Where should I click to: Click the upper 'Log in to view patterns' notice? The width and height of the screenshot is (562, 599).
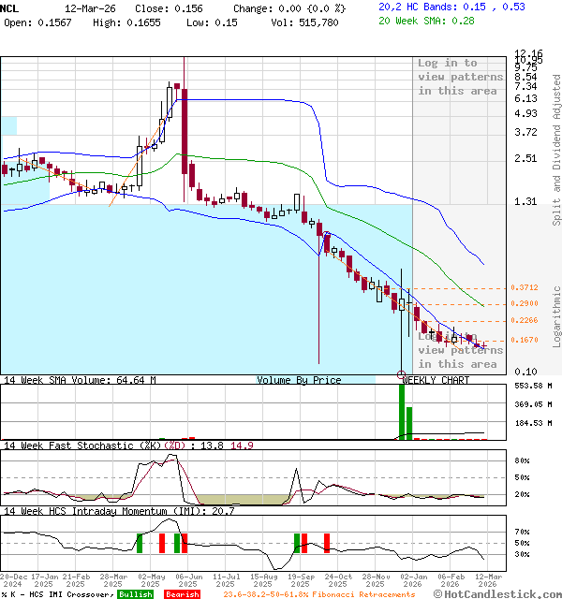pyautogui.click(x=460, y=77)
